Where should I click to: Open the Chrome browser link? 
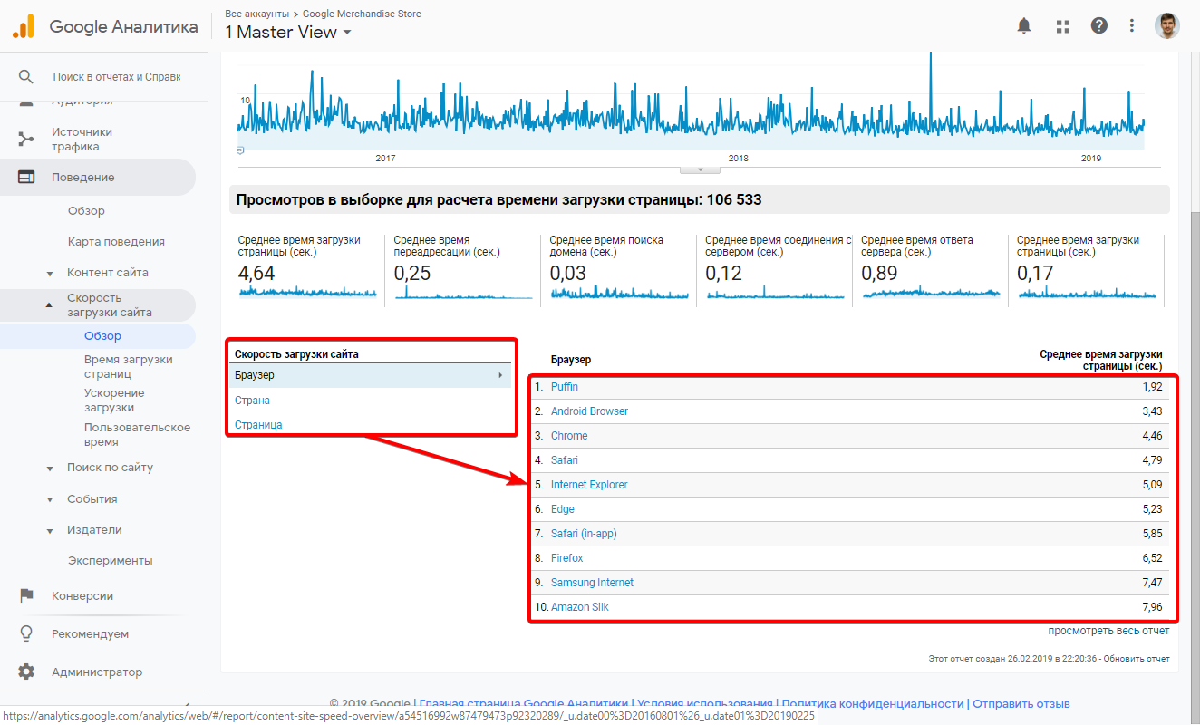pos(569,436)
